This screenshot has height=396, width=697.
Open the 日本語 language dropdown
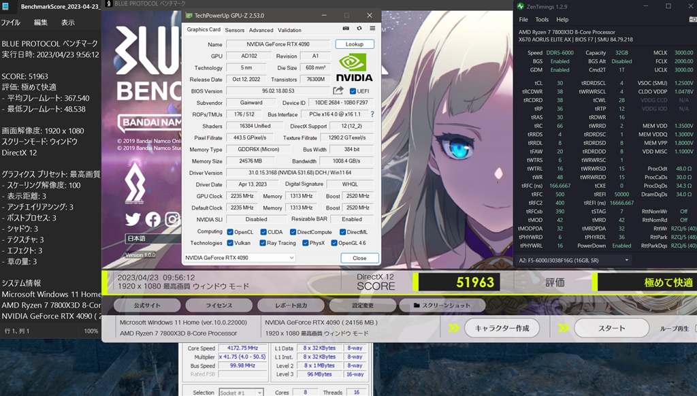click(153, 239)
